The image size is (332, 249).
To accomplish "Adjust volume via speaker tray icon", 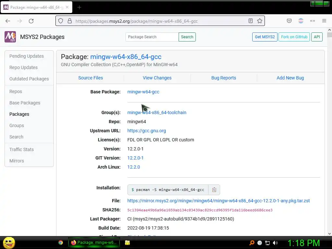I will click(x=275, y=243).
